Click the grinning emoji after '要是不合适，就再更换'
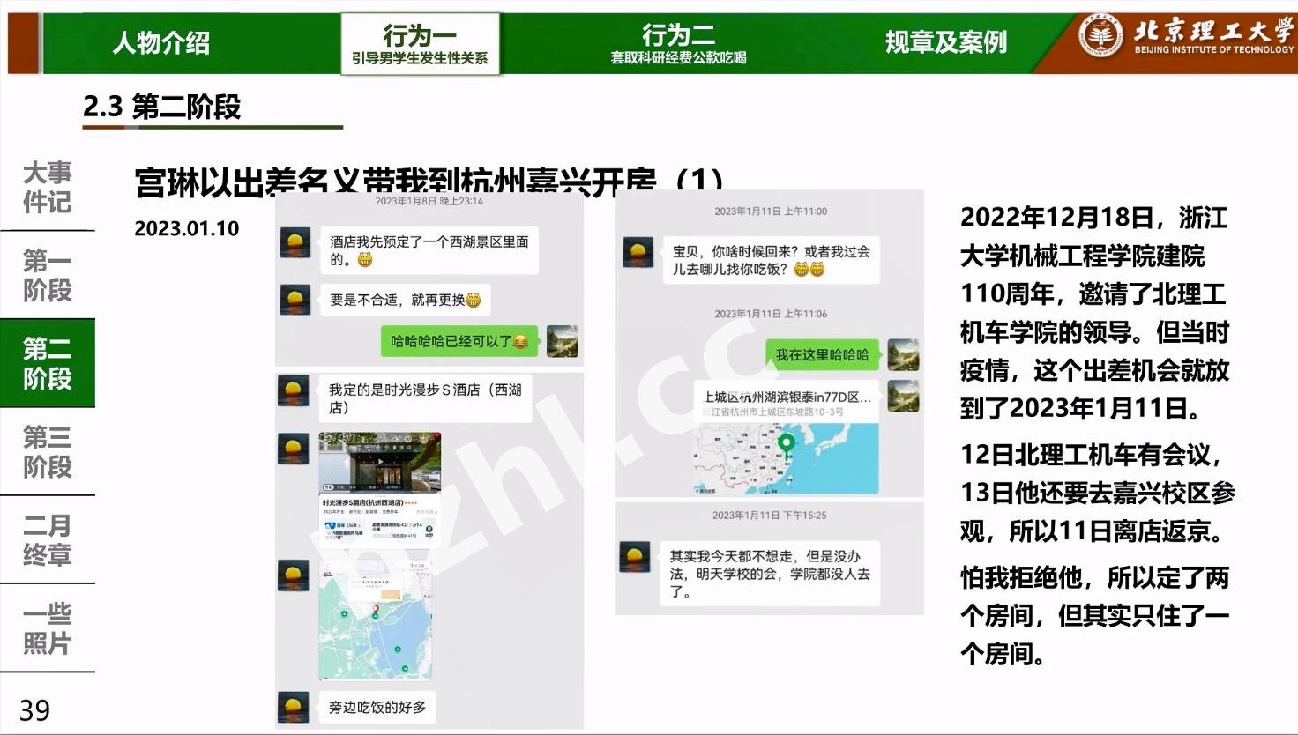This screenshot has height=735, width=1298. 474,300
